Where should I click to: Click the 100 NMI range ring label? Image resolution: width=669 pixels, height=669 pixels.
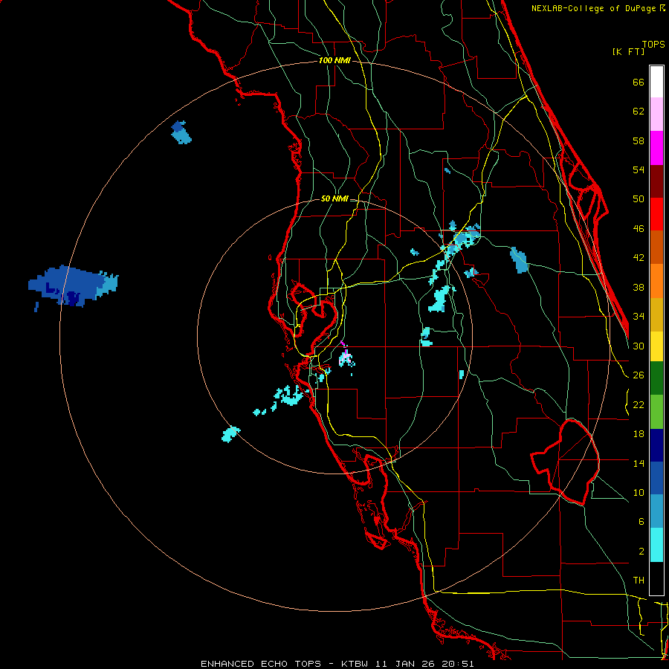[334, 61]
